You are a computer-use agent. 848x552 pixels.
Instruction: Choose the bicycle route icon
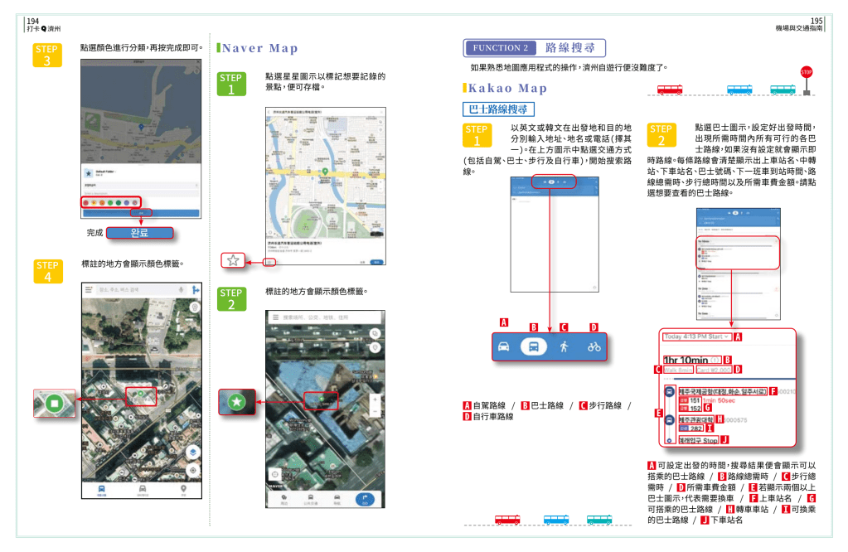point(594,346)
